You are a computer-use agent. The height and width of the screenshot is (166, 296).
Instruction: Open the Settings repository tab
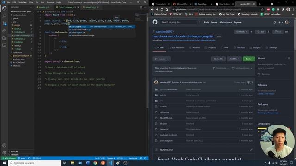click(271, 48)
